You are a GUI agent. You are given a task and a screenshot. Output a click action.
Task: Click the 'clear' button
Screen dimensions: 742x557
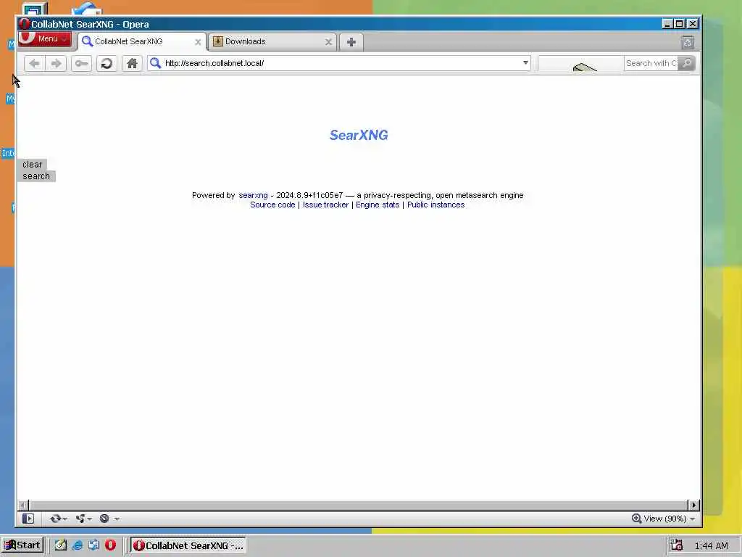click(x=32, y=165)
